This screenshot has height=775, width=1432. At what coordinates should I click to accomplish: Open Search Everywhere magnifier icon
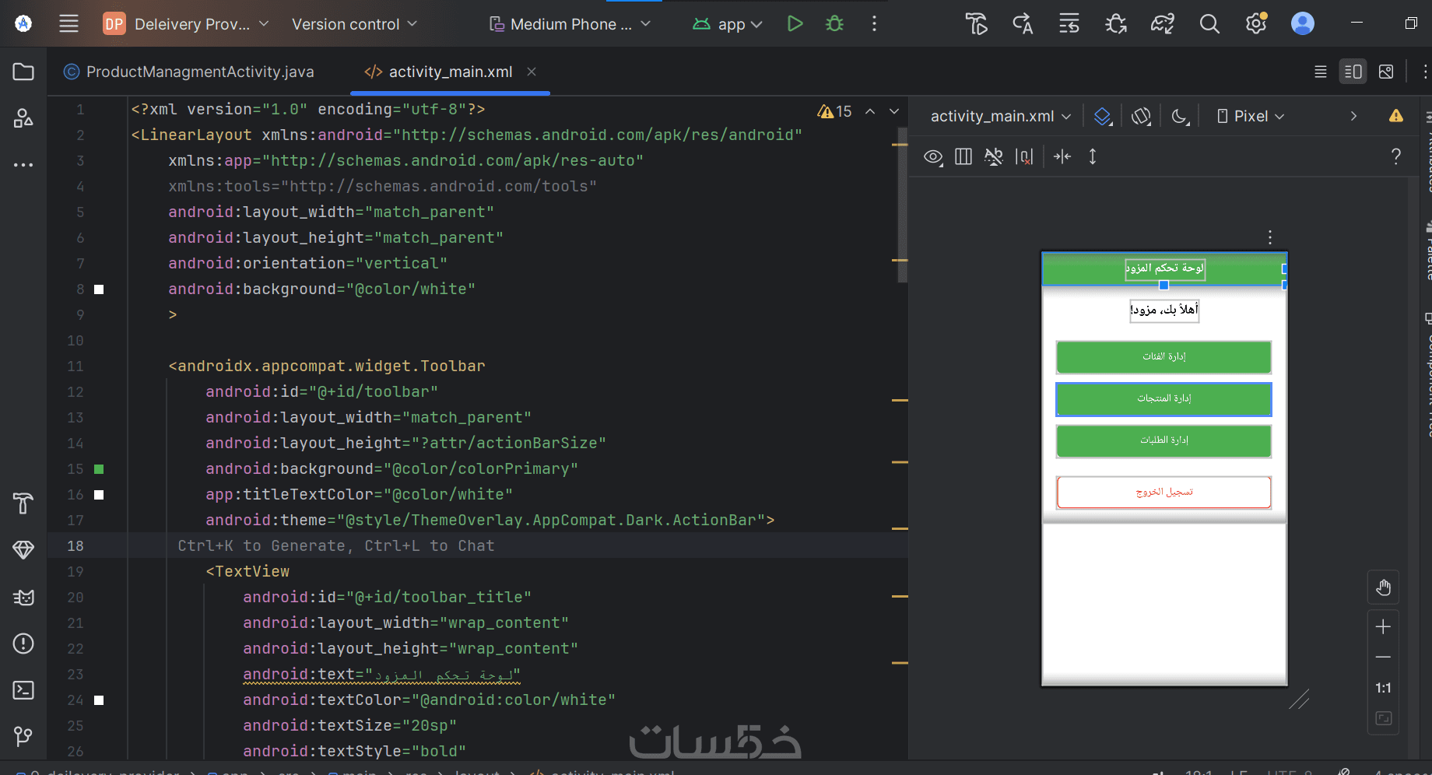[x=1209, y=24]
